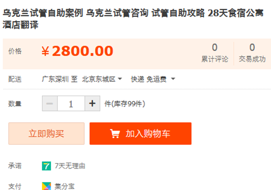Image resolution: width=271 pixels, height=190 pixels.
Task: Expand the 快递 免运费 shipping dropdown
Action: pyautogui.click(x=153, y=79)
